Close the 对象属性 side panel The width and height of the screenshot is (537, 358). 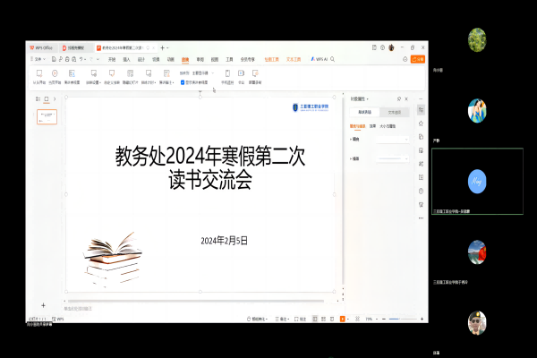click(408, 98)
